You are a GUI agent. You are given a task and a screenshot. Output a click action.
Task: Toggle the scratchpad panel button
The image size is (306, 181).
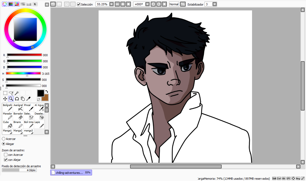35,4
